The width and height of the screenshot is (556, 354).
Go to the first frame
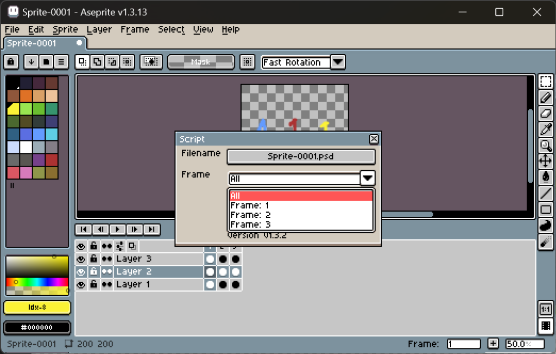coord(84,229)
